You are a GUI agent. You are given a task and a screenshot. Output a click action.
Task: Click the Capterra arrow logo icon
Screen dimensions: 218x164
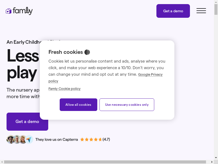[29, 139]
